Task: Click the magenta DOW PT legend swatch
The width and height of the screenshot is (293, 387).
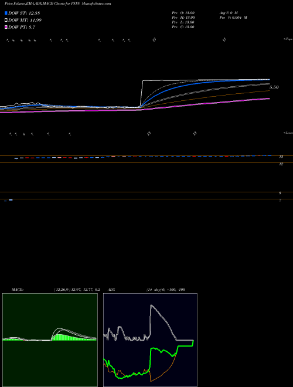Action: pos(6,28)
